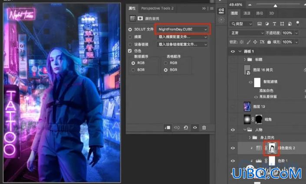Click mask link icon on 色阶 1 layer
This screenshot has width=306, height=184.
coord(266,161)
